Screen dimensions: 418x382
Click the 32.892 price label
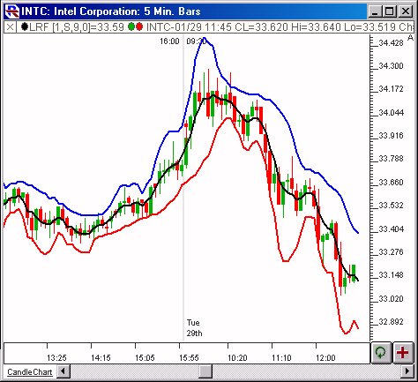pyautogui.click(x=391, y=322)
